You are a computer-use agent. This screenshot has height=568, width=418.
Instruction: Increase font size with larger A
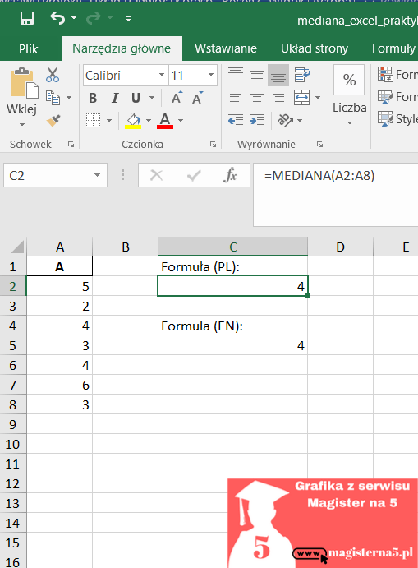coord(177,98)
